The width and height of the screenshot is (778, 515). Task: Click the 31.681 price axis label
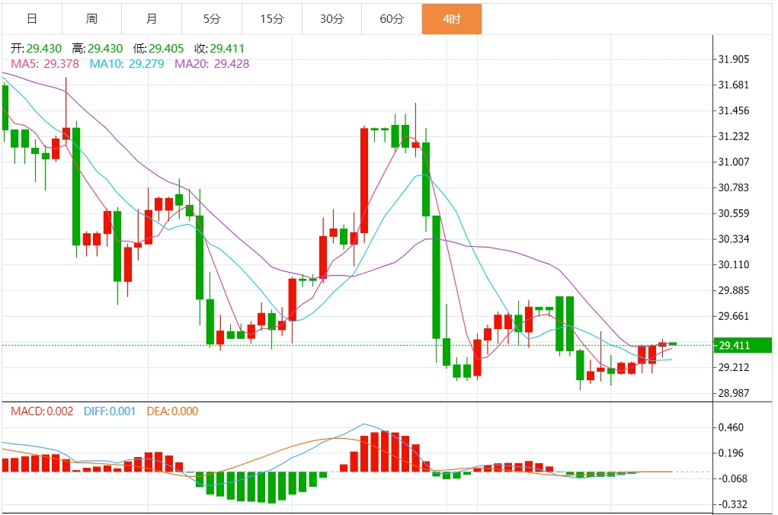click(734, 85)
